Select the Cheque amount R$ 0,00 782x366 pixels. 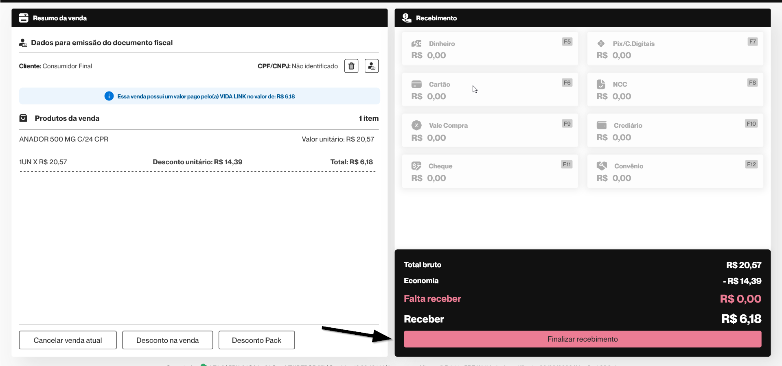click(429, 178)
